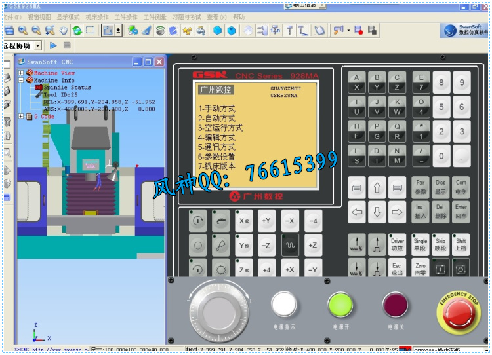Toggle the Driver 功放 key
Viewport: 492px width, 355px height.
pyautogui.click(x=398, y=244)
